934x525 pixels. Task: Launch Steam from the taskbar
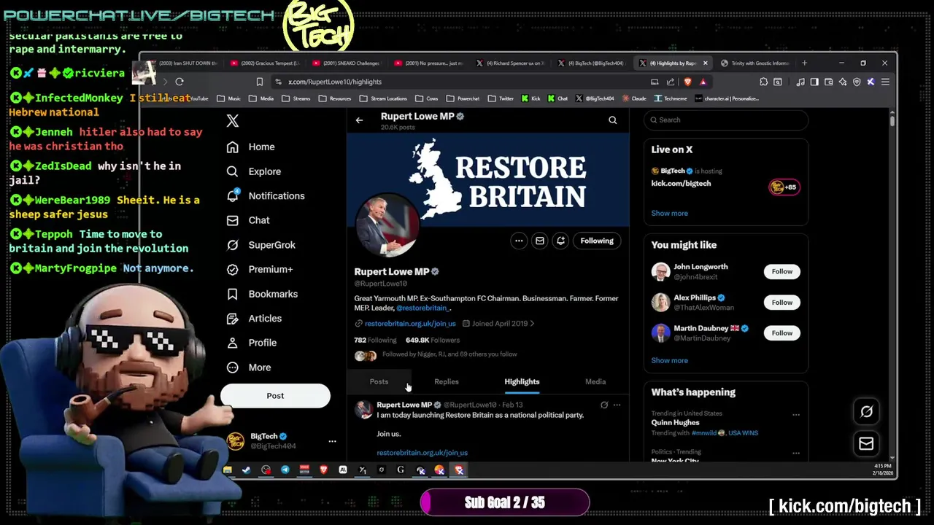[x=247, y=470]
